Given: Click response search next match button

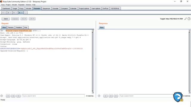Looking at the screenshot, I should click(116, 96).
